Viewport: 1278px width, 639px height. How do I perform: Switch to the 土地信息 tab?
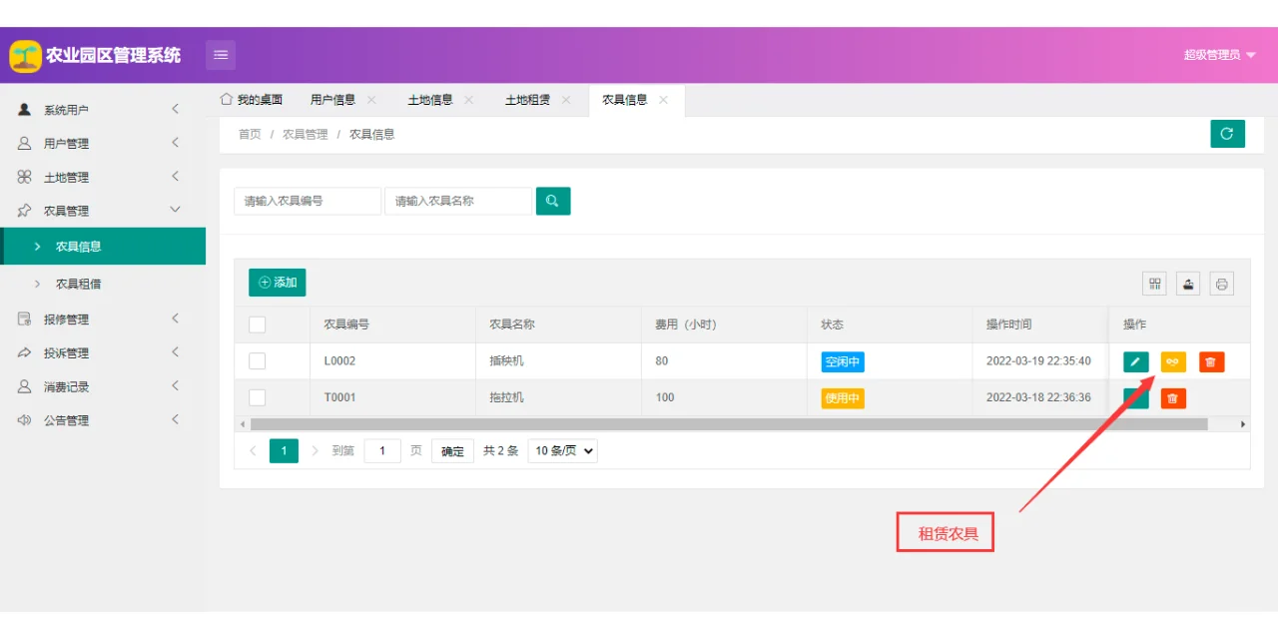click(430, 100)
